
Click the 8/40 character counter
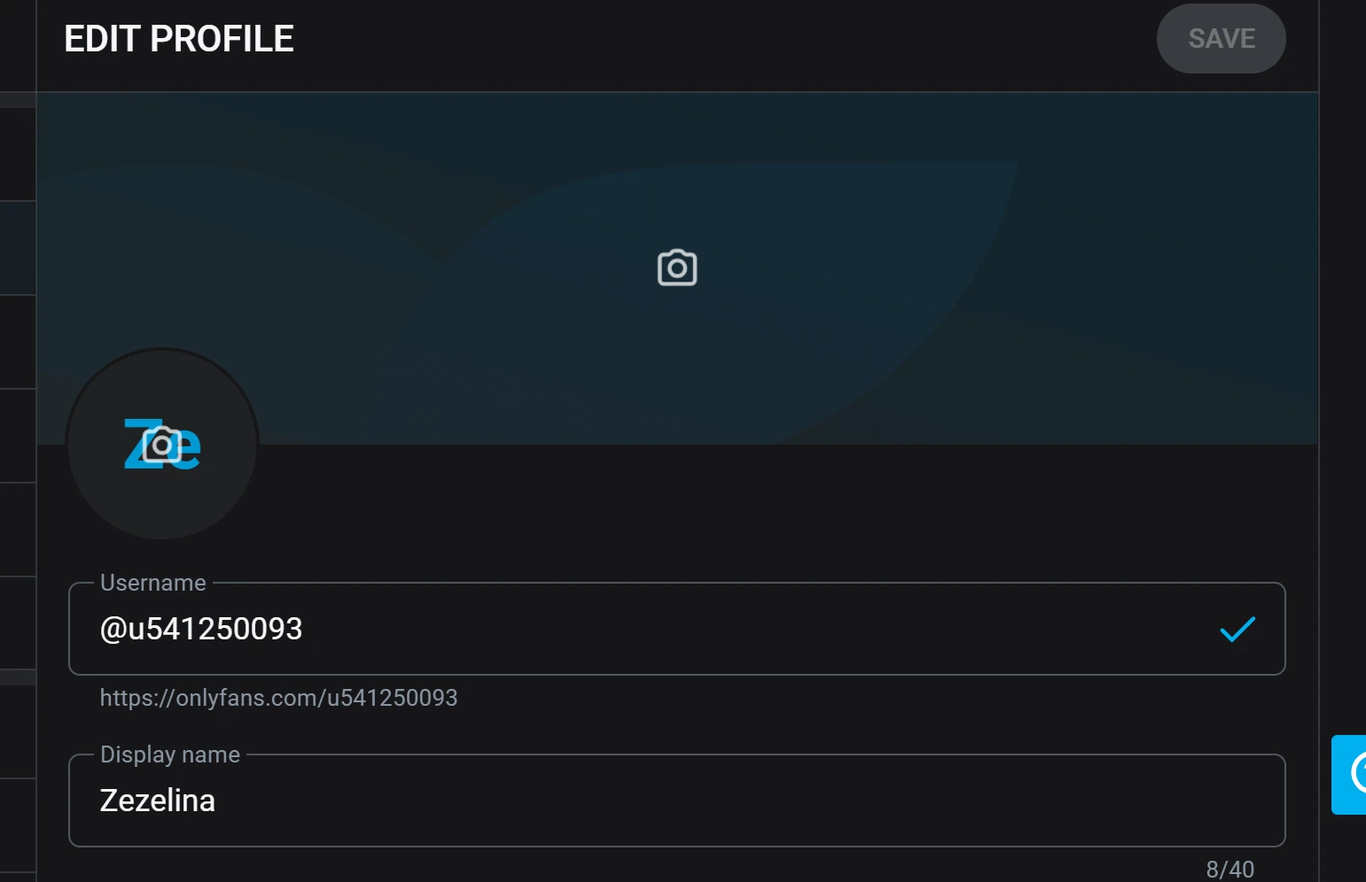(1229, 869)
